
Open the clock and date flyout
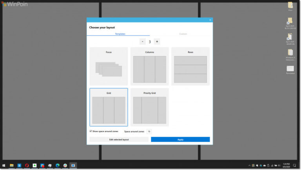(x=286, y=165)
